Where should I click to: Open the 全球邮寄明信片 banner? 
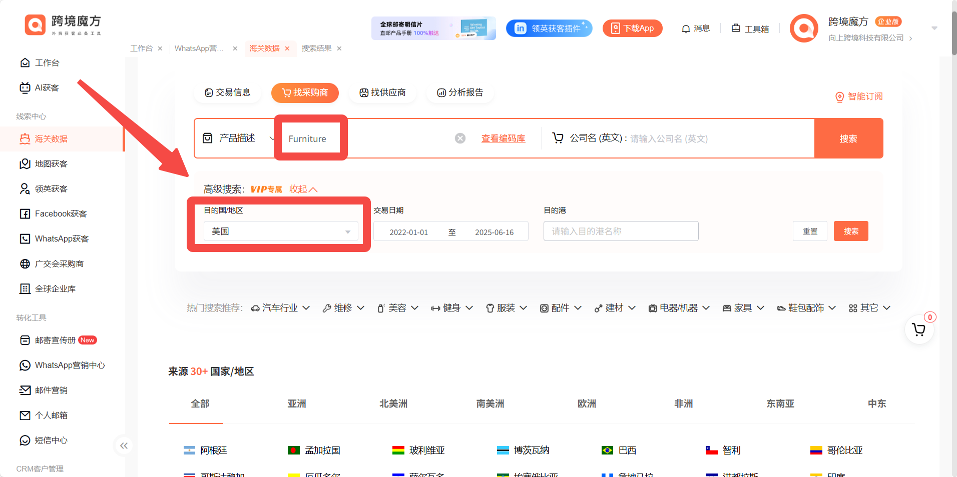(x=433, y=28)
